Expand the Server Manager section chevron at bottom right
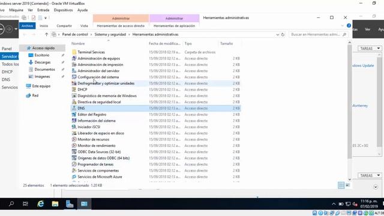 (x=376, y=187)
